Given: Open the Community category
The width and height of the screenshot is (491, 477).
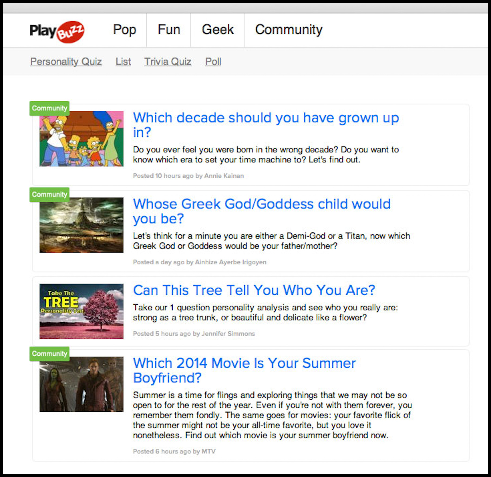Looking at the screenshot, I should tap(289, 30).
